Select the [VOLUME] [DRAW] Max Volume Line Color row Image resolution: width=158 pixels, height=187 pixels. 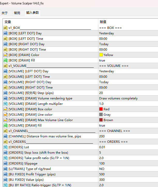coord(81,120)
